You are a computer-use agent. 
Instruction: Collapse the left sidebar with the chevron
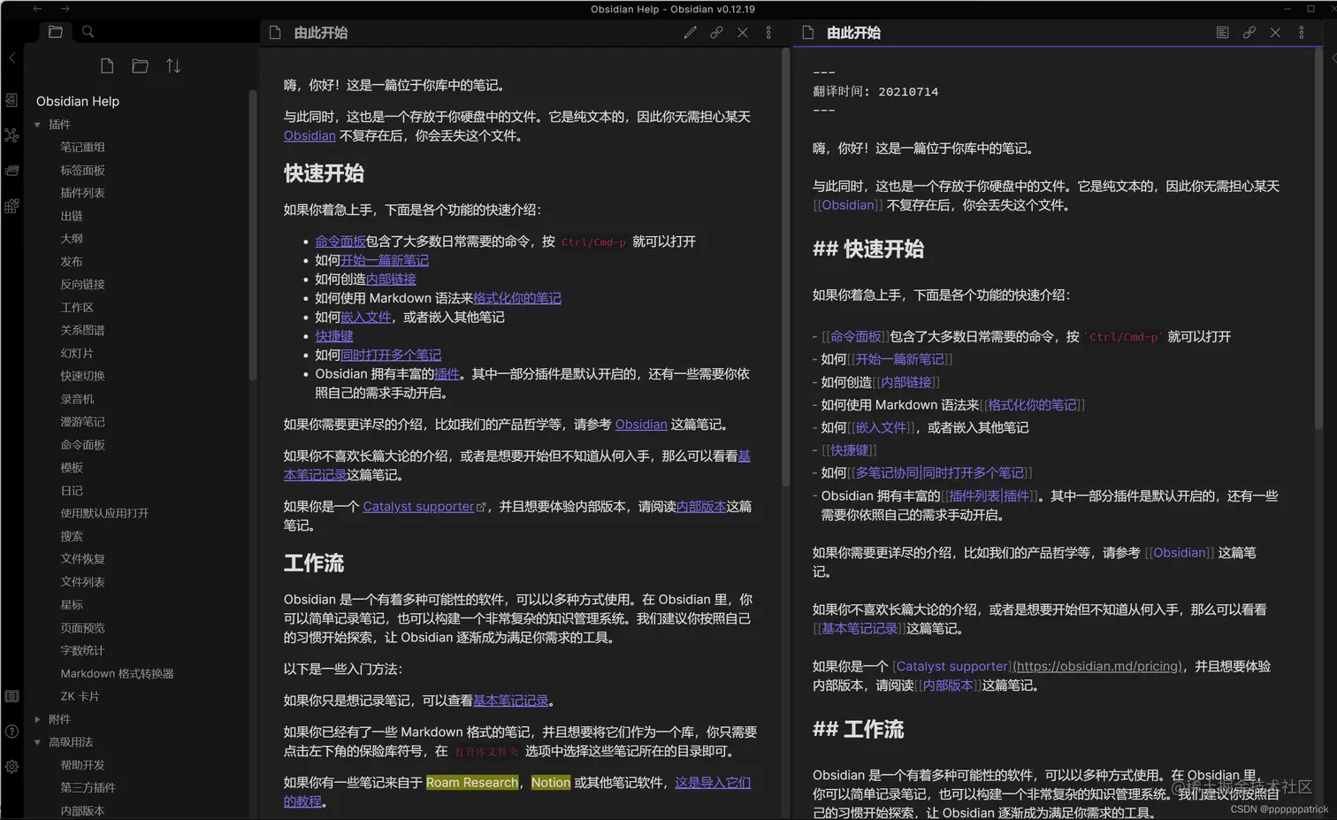coord(12,58)
